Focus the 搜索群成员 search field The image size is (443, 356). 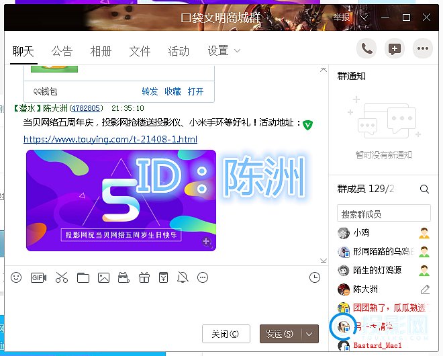[x=384, y=213]
